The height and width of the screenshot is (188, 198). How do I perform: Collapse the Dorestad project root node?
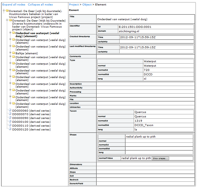click(4, 10)
